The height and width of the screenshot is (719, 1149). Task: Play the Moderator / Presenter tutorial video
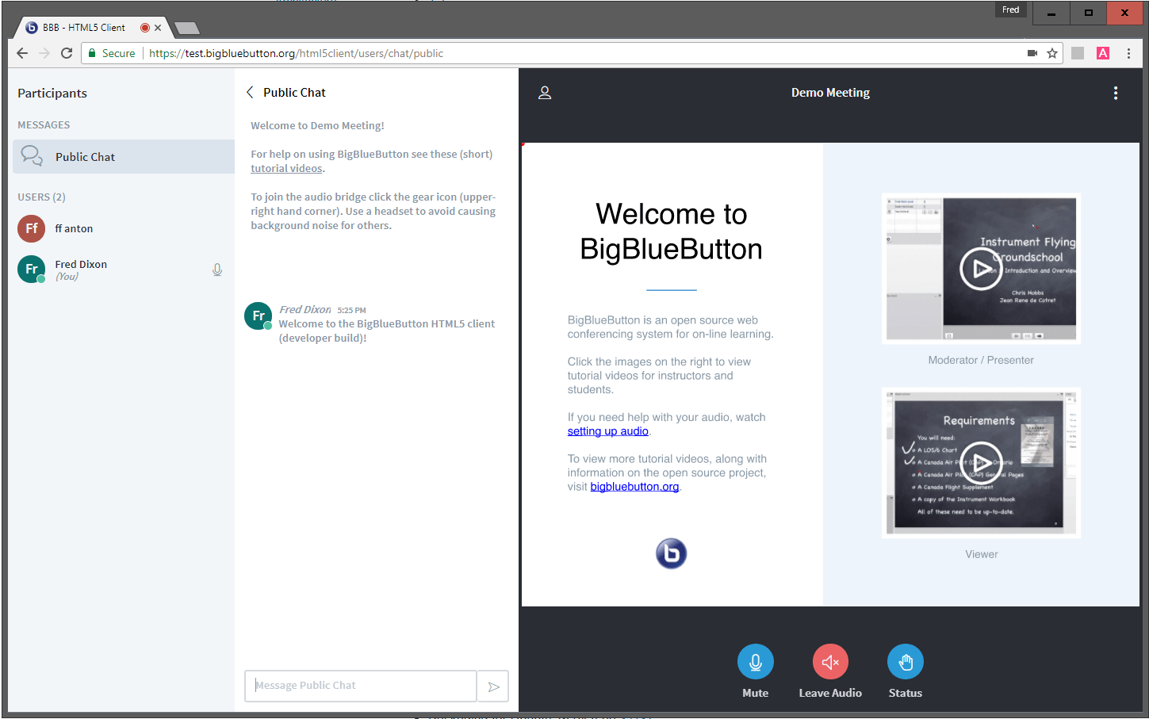click(981, 269)
